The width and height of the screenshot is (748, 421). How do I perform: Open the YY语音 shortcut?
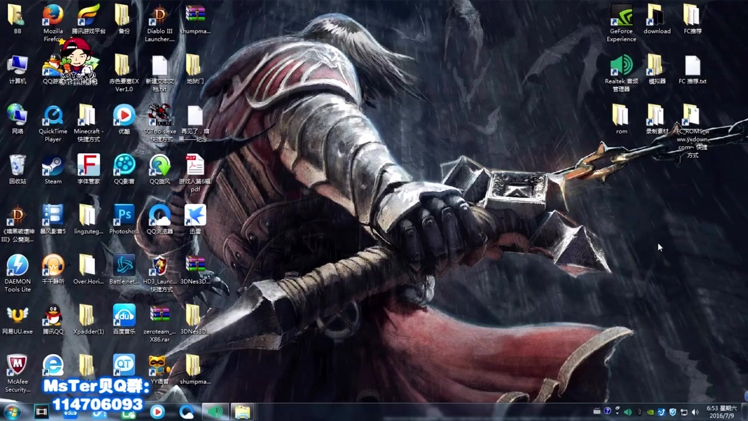tap(160, 370)
